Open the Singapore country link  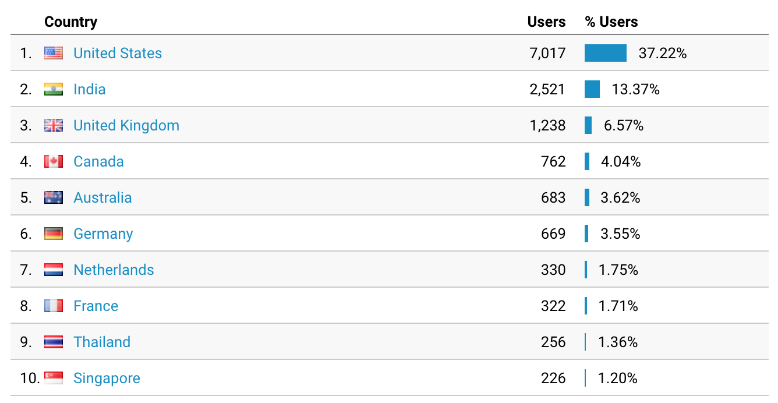click(107, 378)
